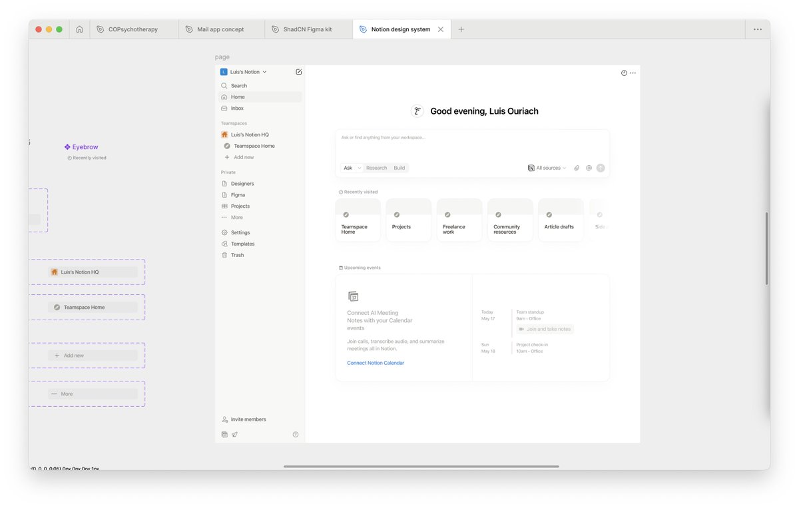This screenshot has width=799, height=508.
Task: Click the Search magnifier icon in Notion sidebar
Action: coord(224,86)
